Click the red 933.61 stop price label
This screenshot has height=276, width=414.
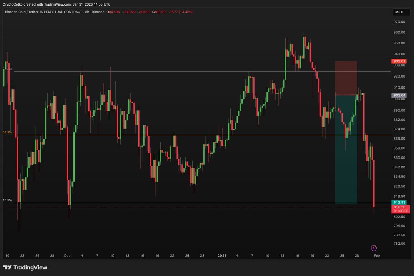coord(400,61)
